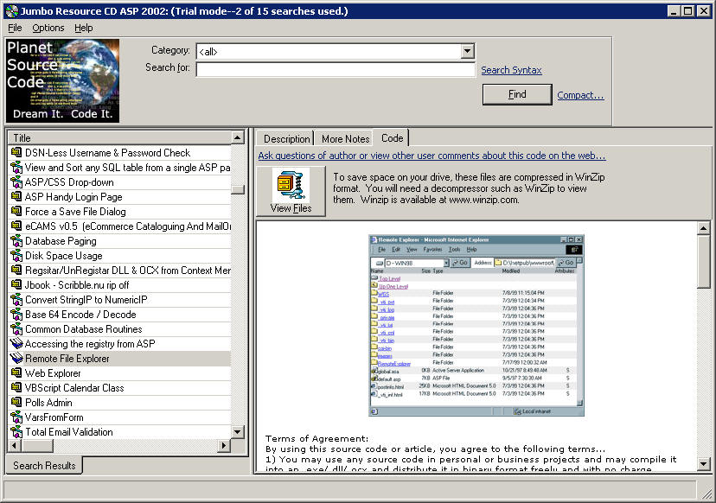
Task: Select the "Force a Save File Dialog" title
Action: click(75, 212)
